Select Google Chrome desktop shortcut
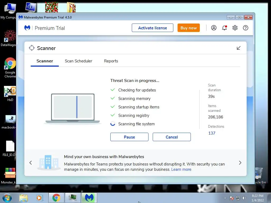Viewport: 271px width, 203px height. 10,68
